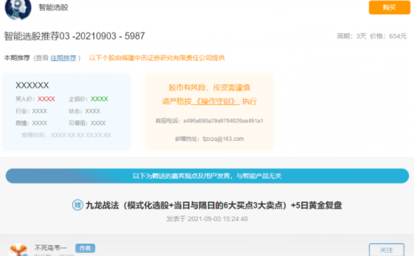The image size is (414, 256).
Task: Click the XXXXXX stock name placeholder
Action: (32, 85)
